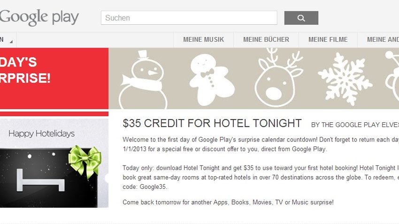Viewport: 399px width, 224px height.
Task: Click the partially visible ornament icon at banner edge
Action: pyautogui.click(x=392, y=76)
